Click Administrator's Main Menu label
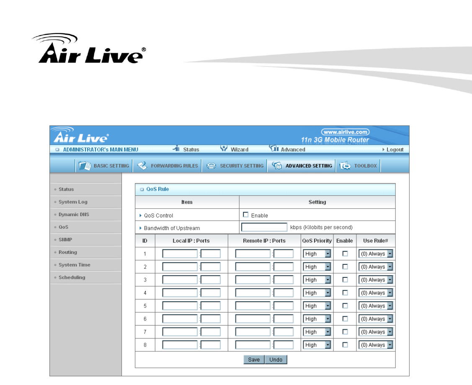 [101, 150]
